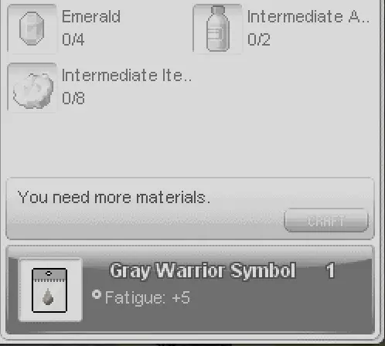Viewport: 385px width, 346px height.
Task: Open the Gray Warrior Symbol item icon
Action: click(x=50, y=290)
